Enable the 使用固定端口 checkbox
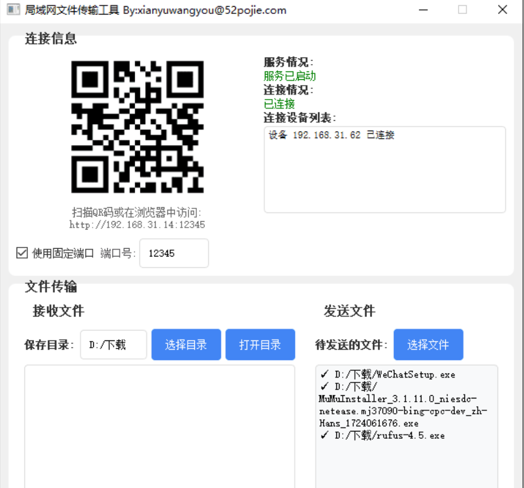Screen dimensions: 524x488 [x=21, y=252]
